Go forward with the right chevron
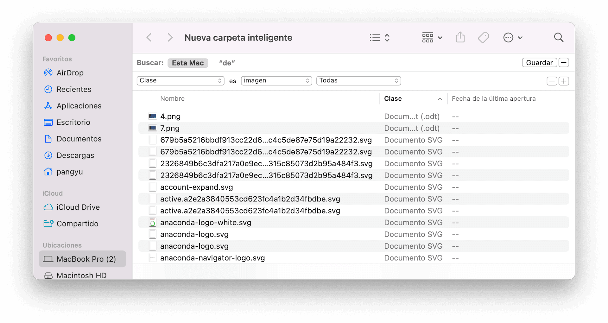This screenshot has width=608, height=323. [170, 38]
